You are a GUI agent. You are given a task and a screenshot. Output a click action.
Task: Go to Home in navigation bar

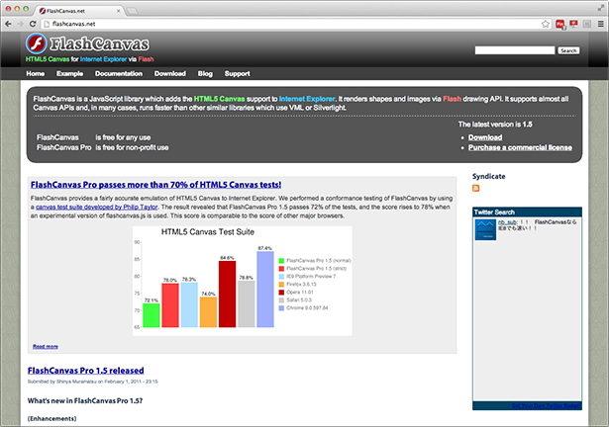pyautogui.click(x=36, y=74)
